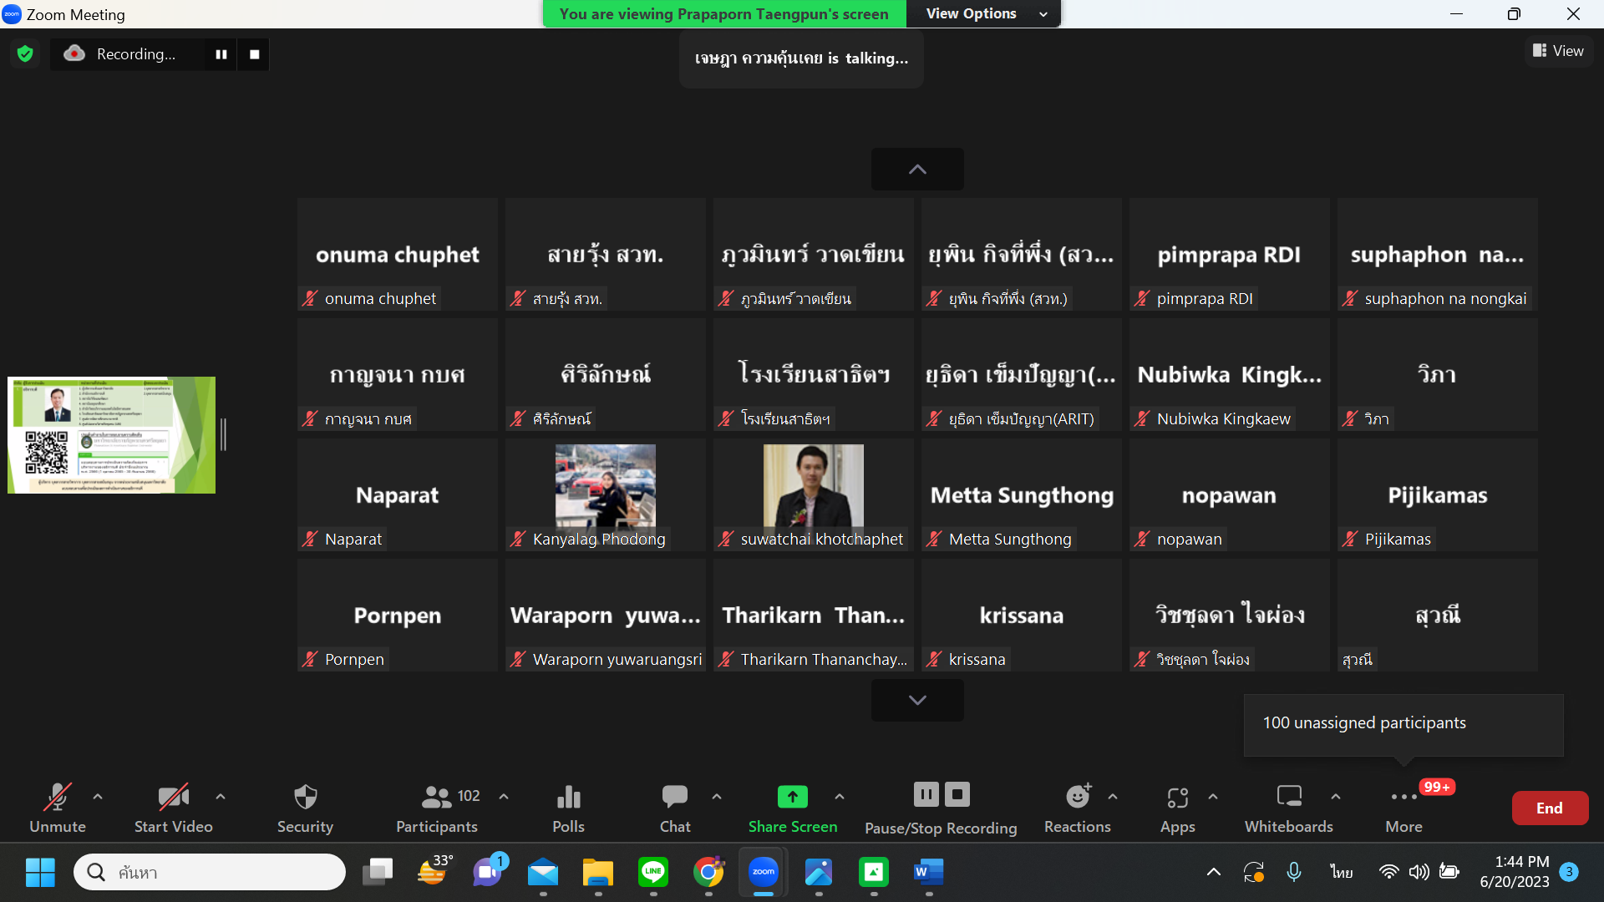
Task: Open Zoom app on taskbar
Action: [x=764, y=873]
